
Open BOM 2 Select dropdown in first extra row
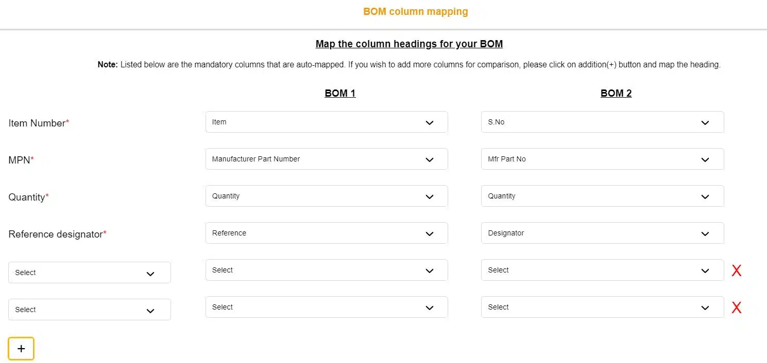(x=602, y=270)
